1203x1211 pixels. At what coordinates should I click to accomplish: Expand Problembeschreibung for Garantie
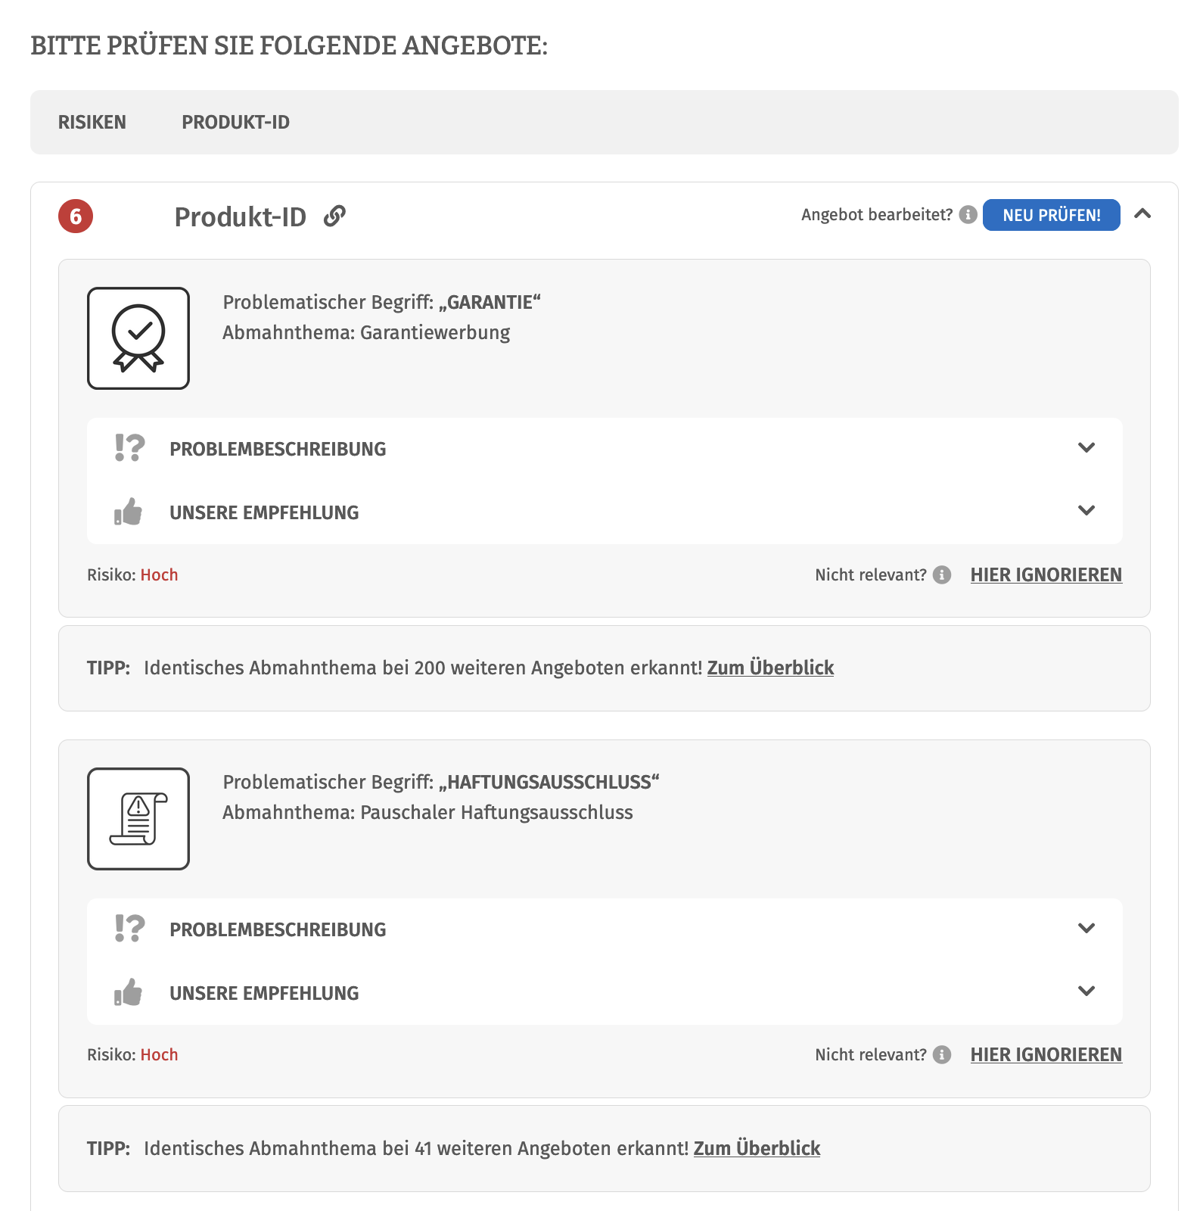tap(1086, 448)
